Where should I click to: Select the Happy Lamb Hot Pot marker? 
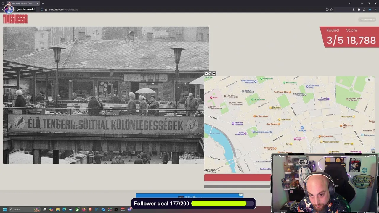[275, 149]
